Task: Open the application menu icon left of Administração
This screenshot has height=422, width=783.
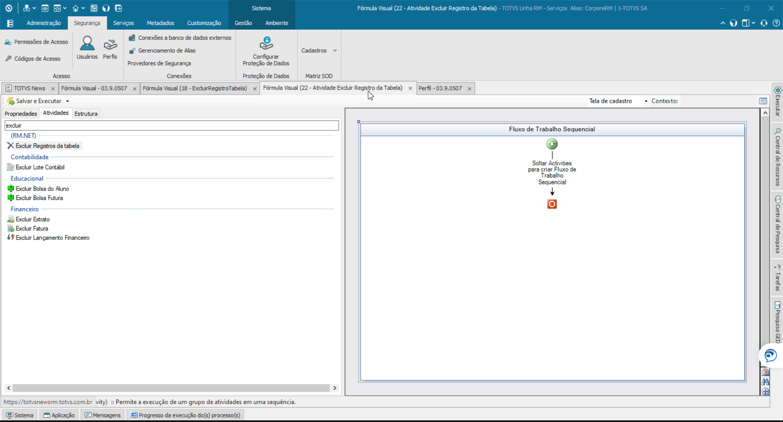Action: [10, 23]
